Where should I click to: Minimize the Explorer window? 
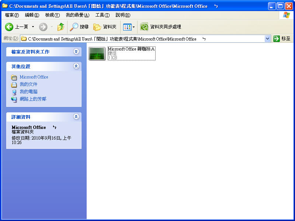(x=271, y=6)
